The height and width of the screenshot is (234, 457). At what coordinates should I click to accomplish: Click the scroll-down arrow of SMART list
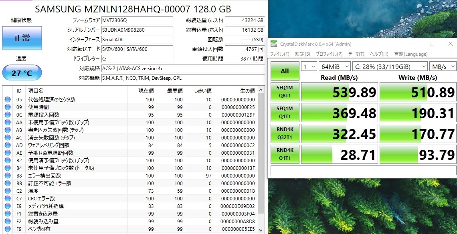[x=261, y=230]
